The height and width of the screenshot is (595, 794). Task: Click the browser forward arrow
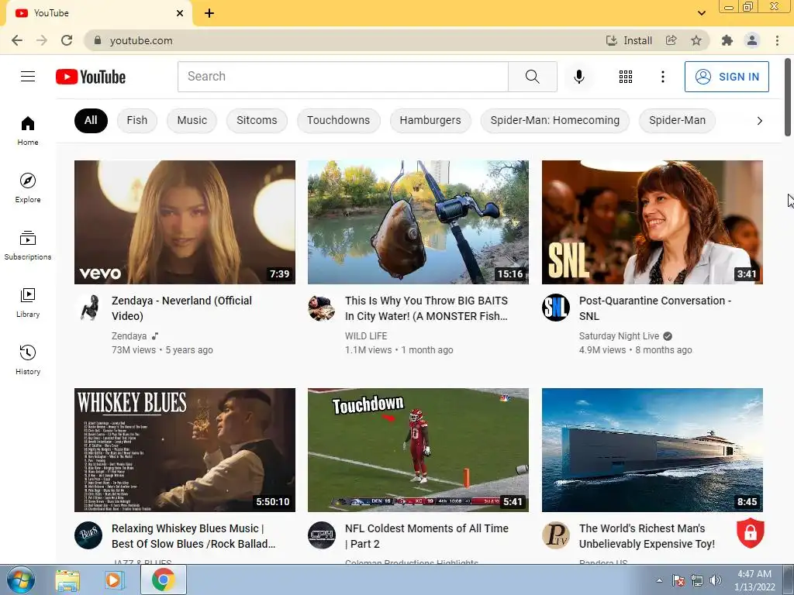[x=42, y=40]
